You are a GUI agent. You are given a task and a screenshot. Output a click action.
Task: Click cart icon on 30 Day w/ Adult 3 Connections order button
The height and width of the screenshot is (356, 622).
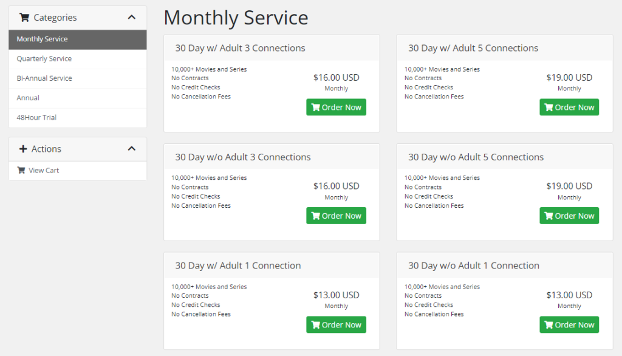[x=315, y=108]
